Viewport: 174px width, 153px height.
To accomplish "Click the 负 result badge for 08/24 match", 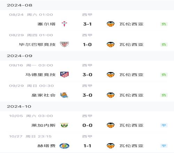I will [x=164, y=24].
